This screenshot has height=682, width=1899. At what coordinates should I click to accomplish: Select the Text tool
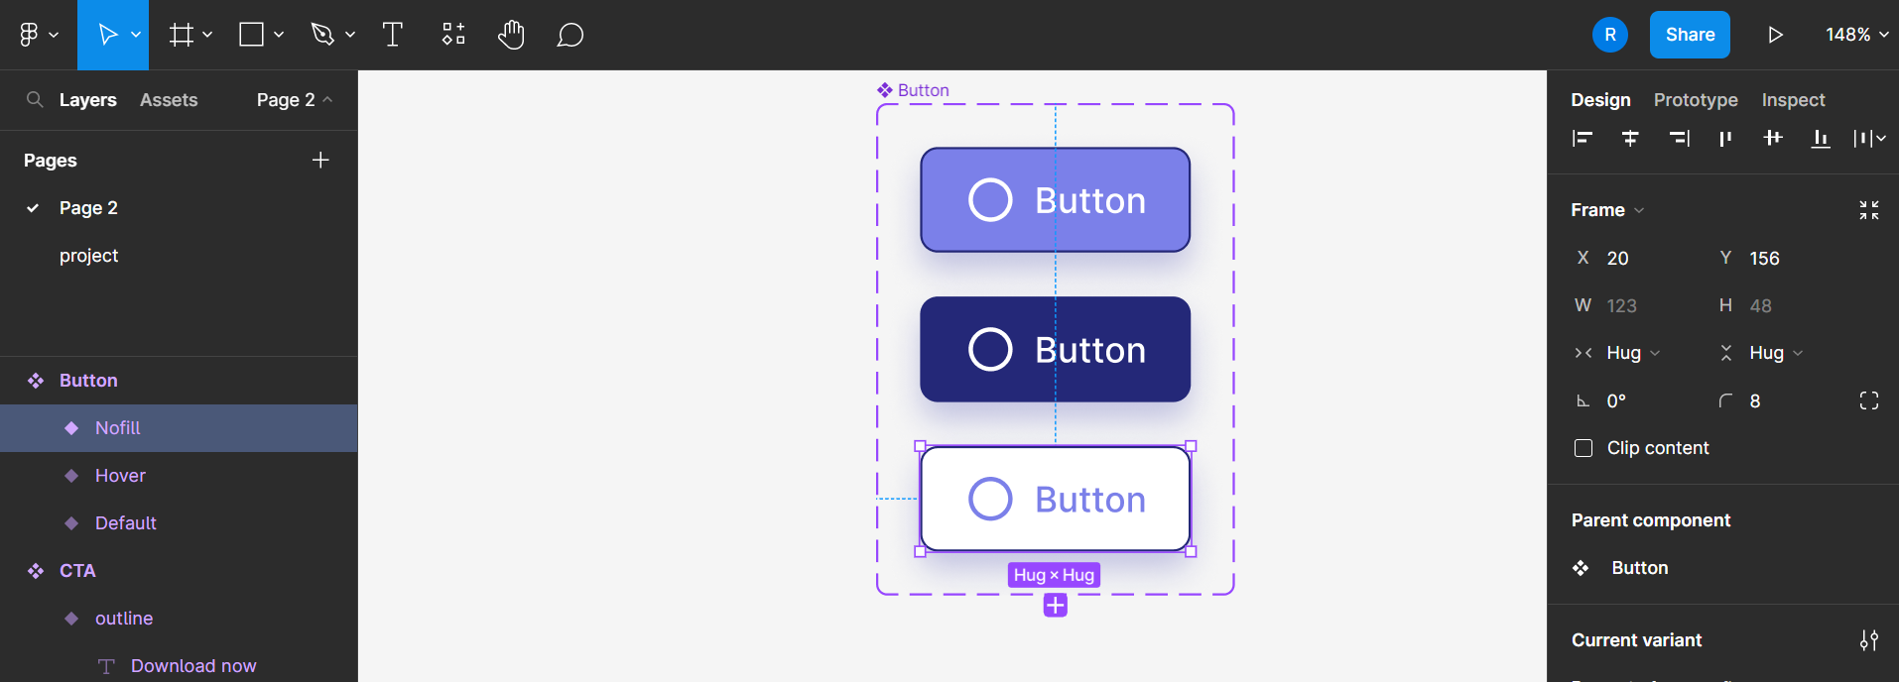point(393,35)
